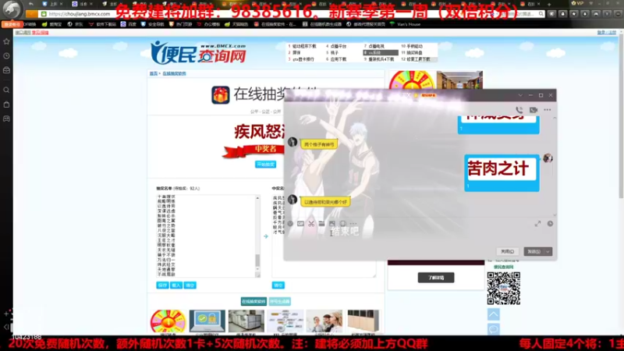
Task: Open the 京东 bookmark
Action: (x=75, y=24)
